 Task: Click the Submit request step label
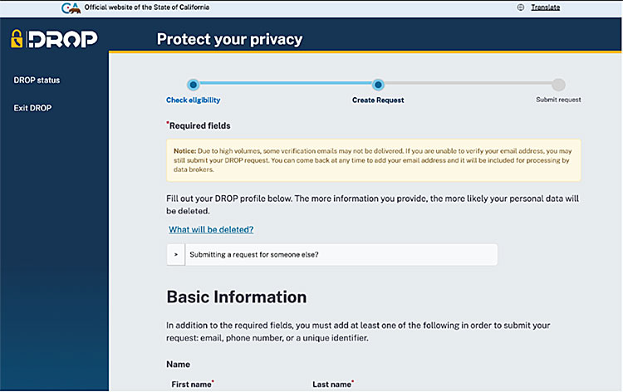coord(558,100)
